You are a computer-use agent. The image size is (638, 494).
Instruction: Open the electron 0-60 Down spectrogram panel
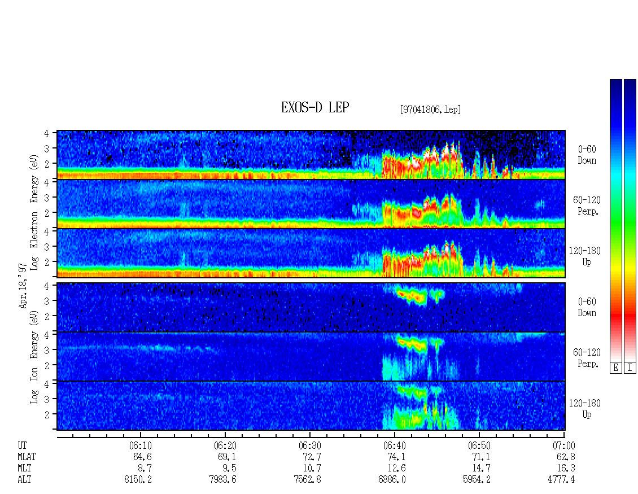311,155
